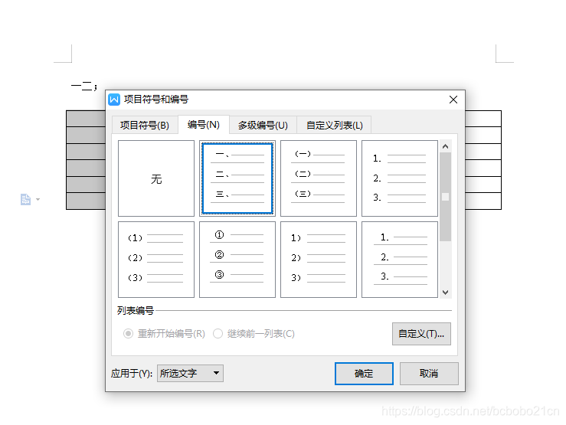Select the 一、二、三、 numbering style

(x=237, y=178)
